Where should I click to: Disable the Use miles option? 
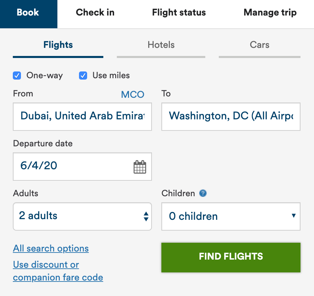point(83,76)
